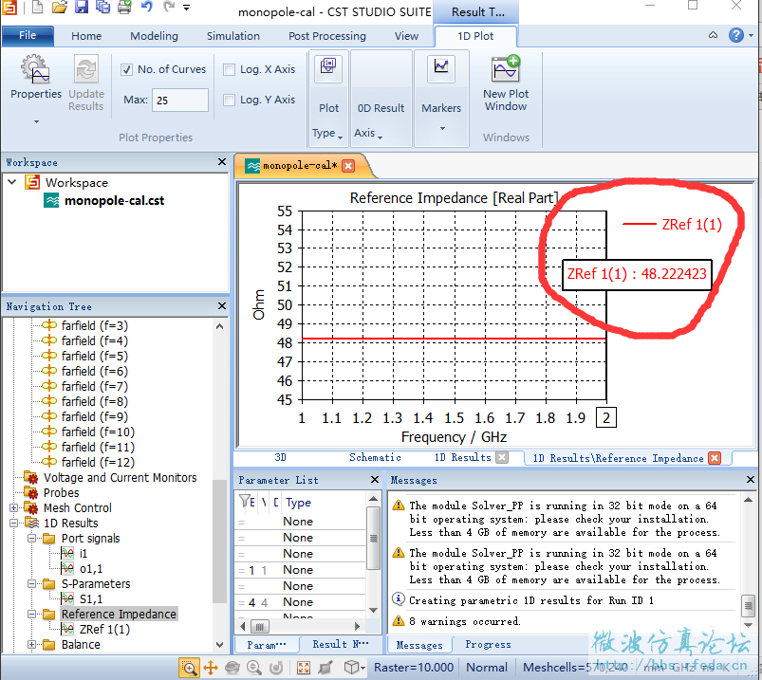Select the S1,1 result item
762x680 pixels.
pos(91,598)
